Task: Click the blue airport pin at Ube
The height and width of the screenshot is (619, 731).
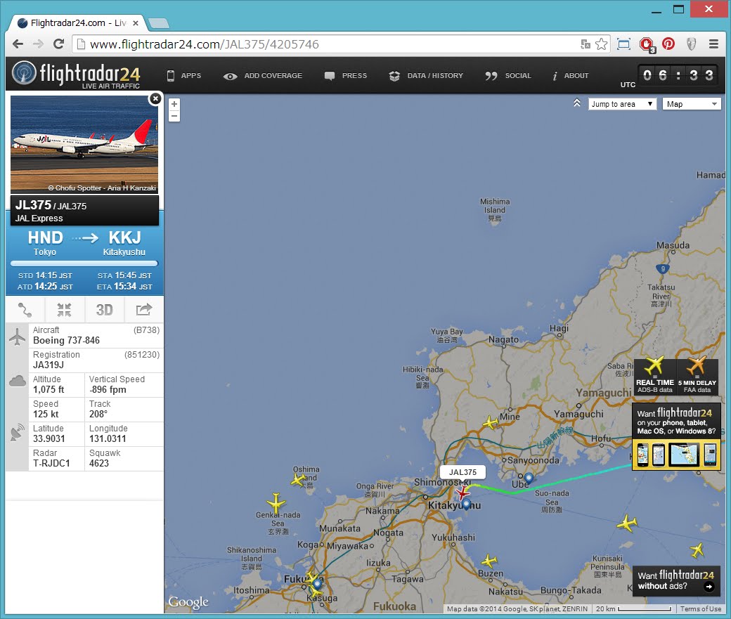Action: (x=529, y=478)
